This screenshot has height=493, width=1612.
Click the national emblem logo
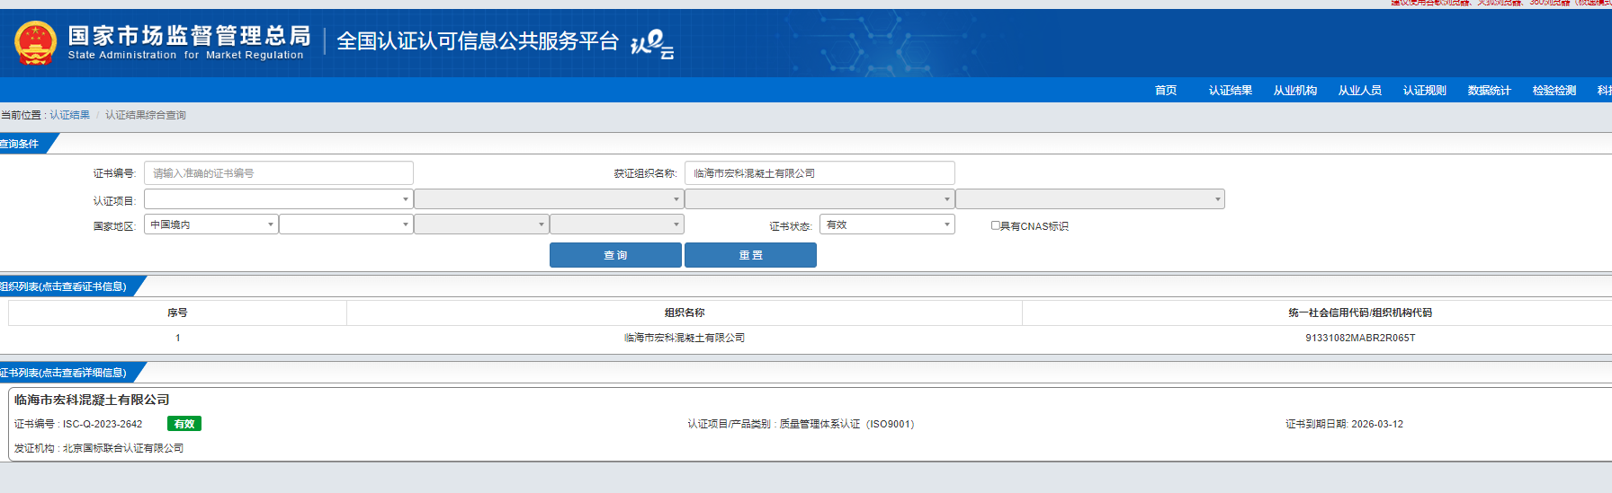pos(36,42)
